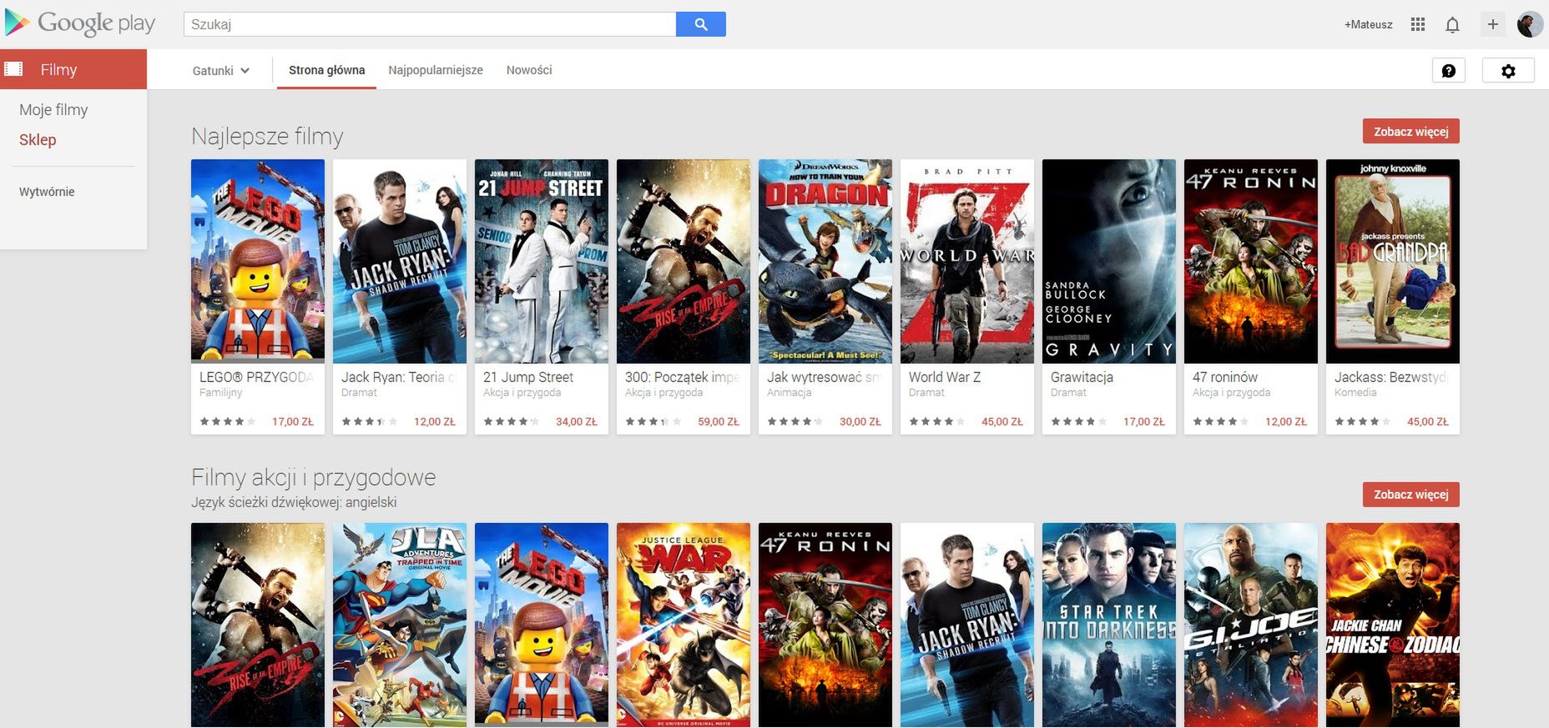
Task: Open the G.I. Joe Retaliation poster
Action: (1251, 625)
